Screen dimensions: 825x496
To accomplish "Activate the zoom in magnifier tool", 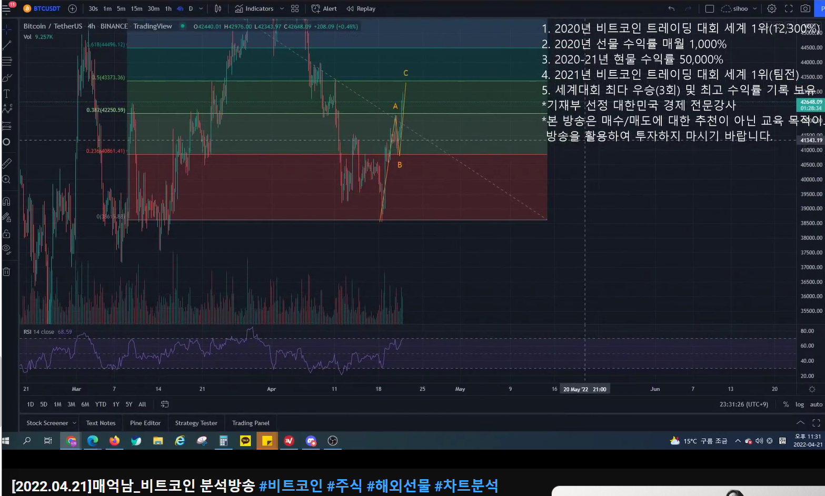I will tap(7, 180).
